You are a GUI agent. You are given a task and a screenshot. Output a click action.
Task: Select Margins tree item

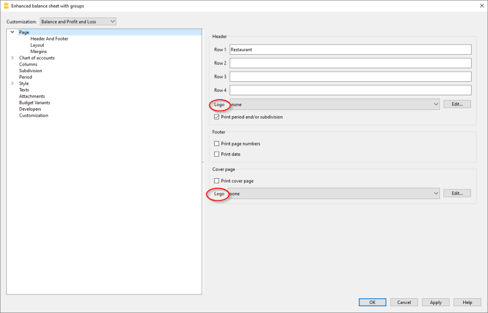point(38,51)
